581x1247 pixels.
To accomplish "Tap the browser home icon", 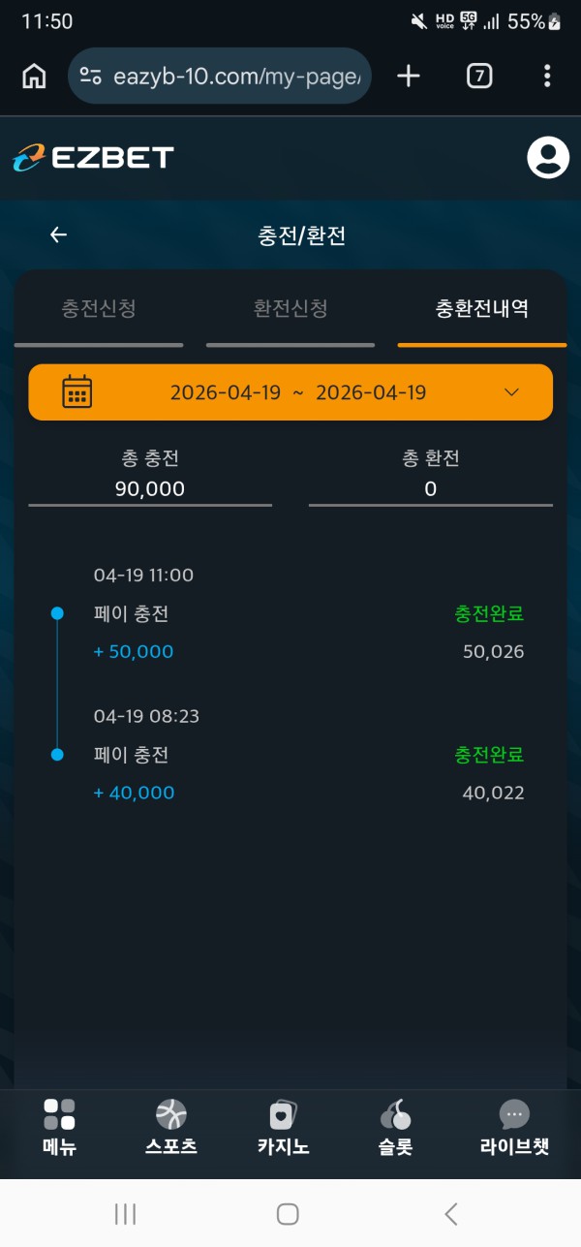I will click(34, 77).
